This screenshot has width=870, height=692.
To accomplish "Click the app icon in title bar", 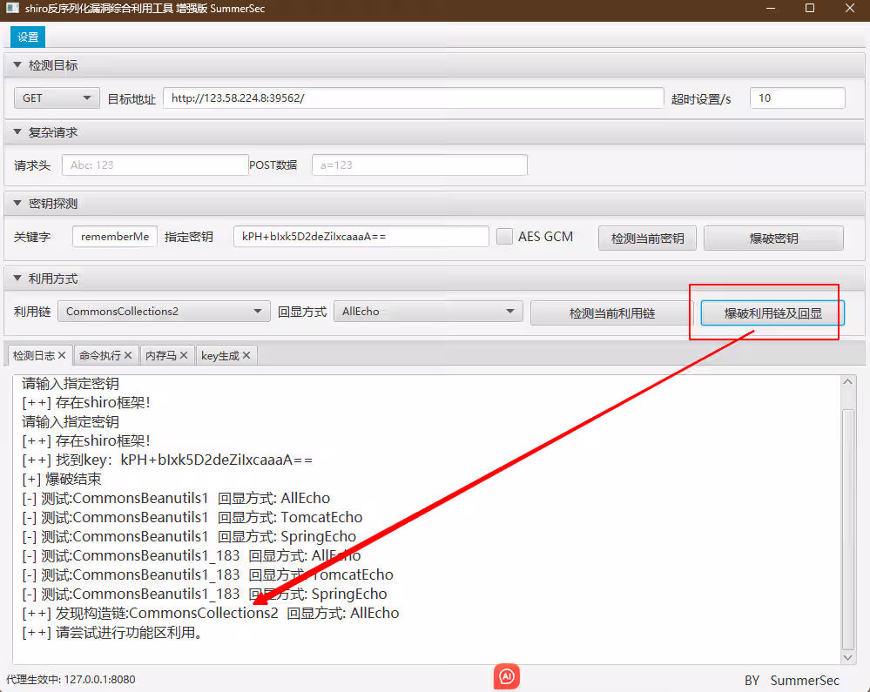I will 13,9.
